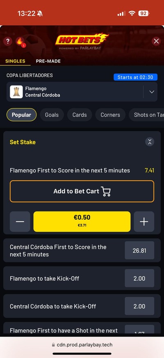The height and width of the screenshot is (358, 164).
Task: Open the question mark help icon
Action: click(x=8, y=41)
